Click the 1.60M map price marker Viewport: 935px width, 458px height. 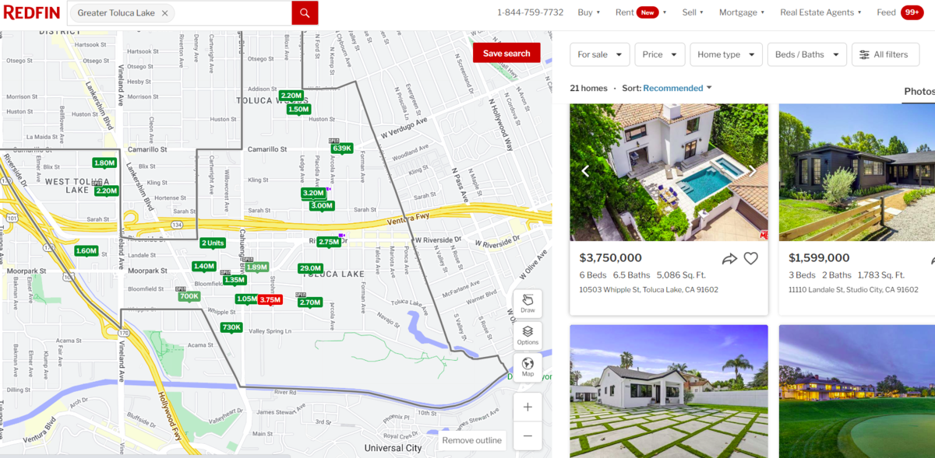[x=86, y=251]
